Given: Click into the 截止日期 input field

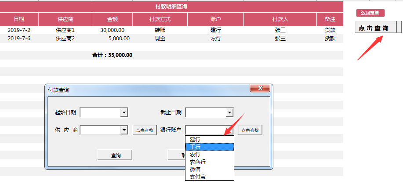Looking at the screenshot, I should [x=206, y=113].
